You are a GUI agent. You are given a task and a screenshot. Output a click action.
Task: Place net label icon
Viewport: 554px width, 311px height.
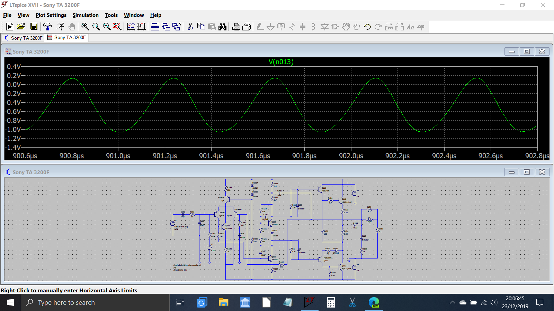point(282,27)
